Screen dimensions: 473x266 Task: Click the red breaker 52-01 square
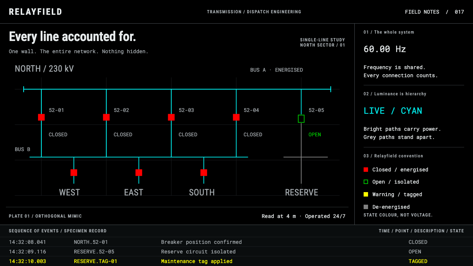(41, 117)
